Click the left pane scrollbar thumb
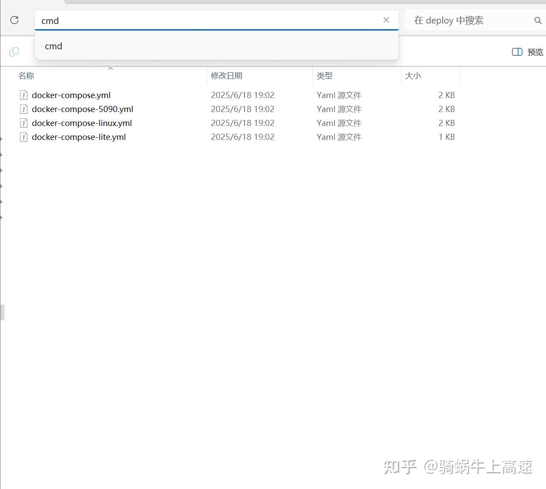Image resolution: width=546 pixels, height=489 pixels. [x=2, y=312]
